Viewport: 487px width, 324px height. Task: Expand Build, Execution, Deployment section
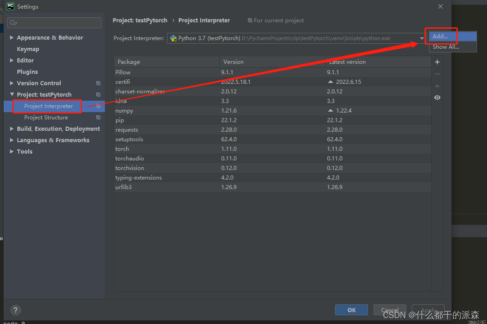coord(11,129)
